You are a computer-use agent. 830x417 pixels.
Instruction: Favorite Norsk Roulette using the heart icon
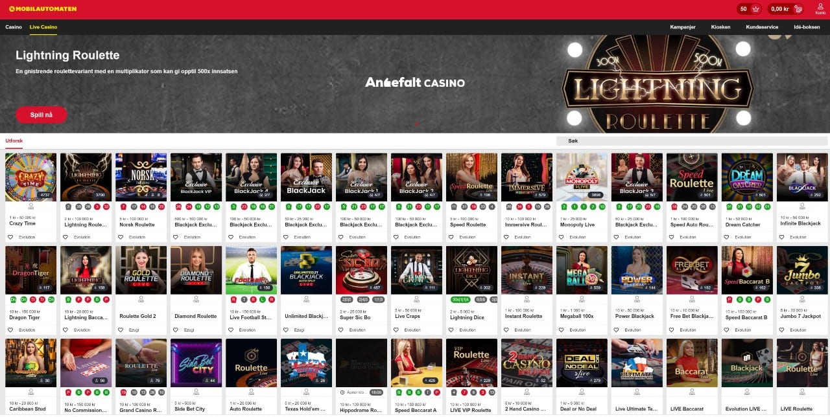(x=121, y=237)
